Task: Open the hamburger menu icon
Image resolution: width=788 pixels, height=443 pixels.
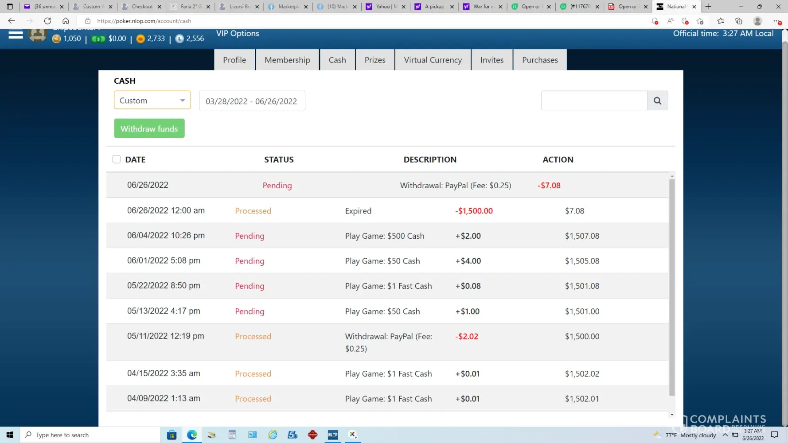Action: pos(16,35)
